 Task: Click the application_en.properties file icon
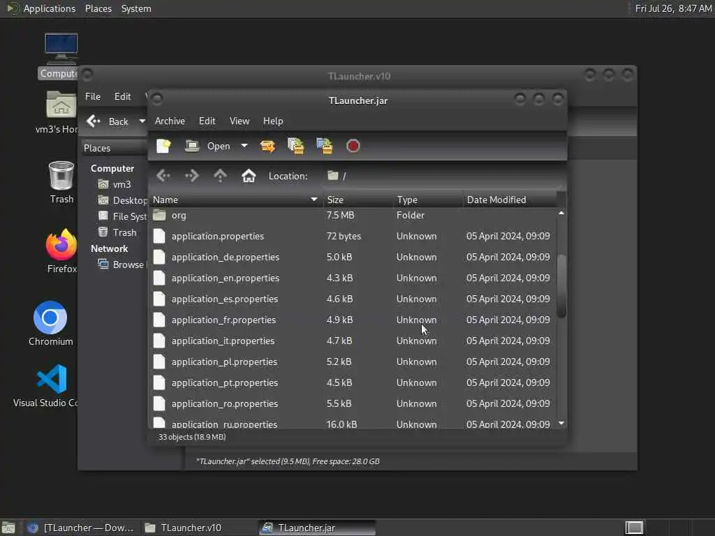pos(159,278)
